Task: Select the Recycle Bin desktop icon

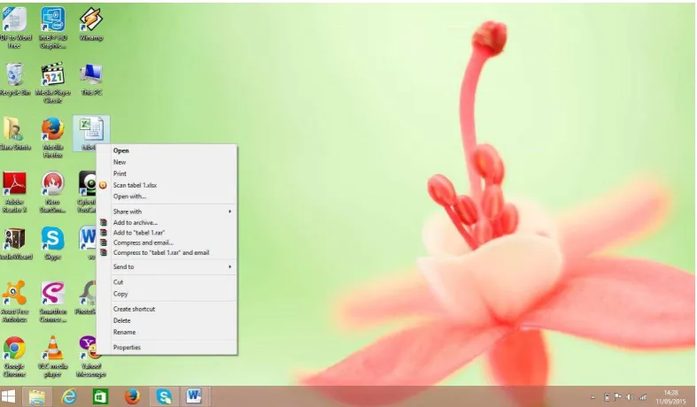Action: point(15,80)
